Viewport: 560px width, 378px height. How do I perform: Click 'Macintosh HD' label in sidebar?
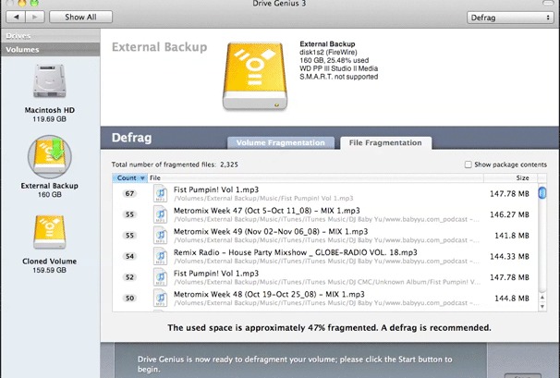coord(50,110)
